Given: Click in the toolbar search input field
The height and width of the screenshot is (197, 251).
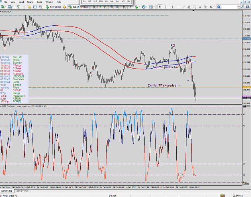Looking at the screenshot, I should coord(229,7).
